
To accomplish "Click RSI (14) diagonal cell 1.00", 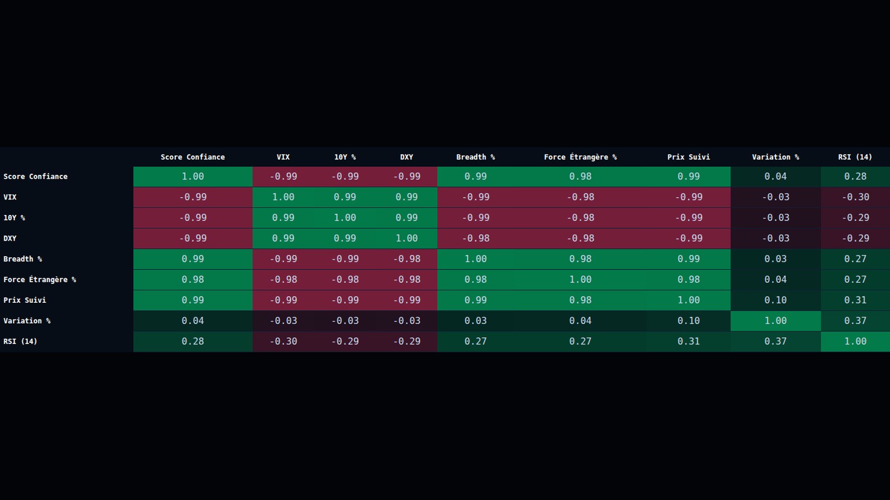I will [x=856, y=341].
